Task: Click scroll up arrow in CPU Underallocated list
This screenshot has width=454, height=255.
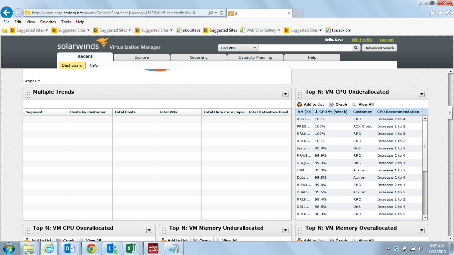Action: tap(425, 118)
